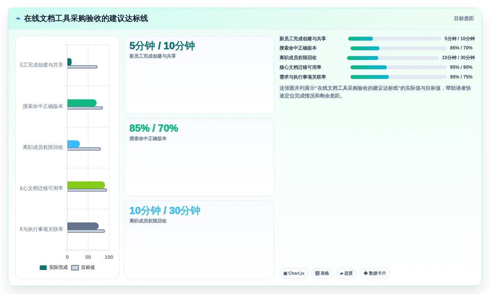Click the 目标差距 label in header
The image size is (490, 294).
point(464,18)
